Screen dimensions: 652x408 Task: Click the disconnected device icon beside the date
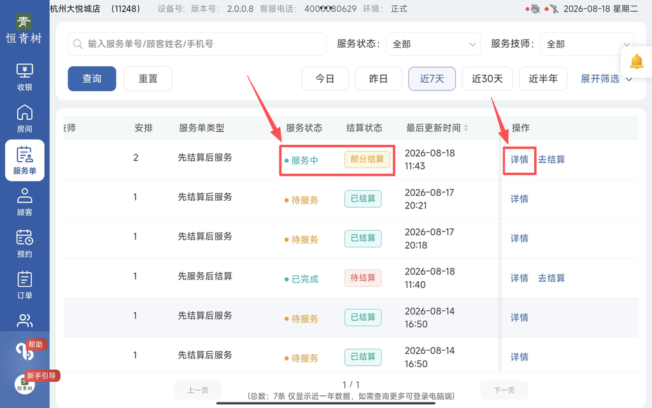tap(554, 9)
